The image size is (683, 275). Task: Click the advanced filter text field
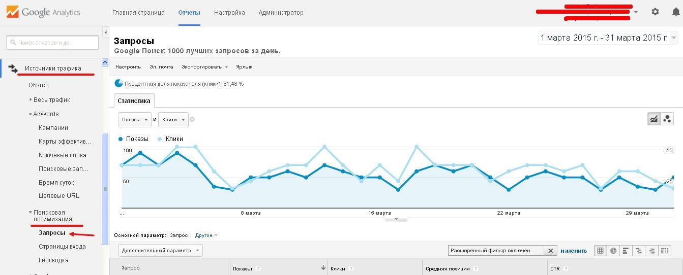click(496, 251)
